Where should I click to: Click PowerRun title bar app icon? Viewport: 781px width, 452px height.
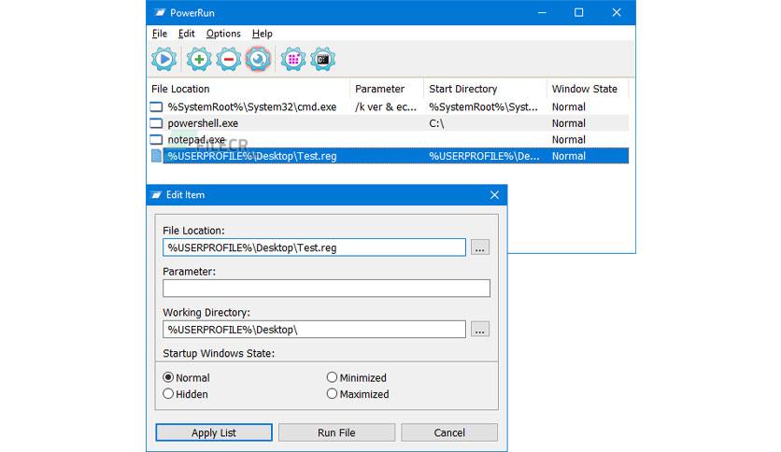click(160, 12)
